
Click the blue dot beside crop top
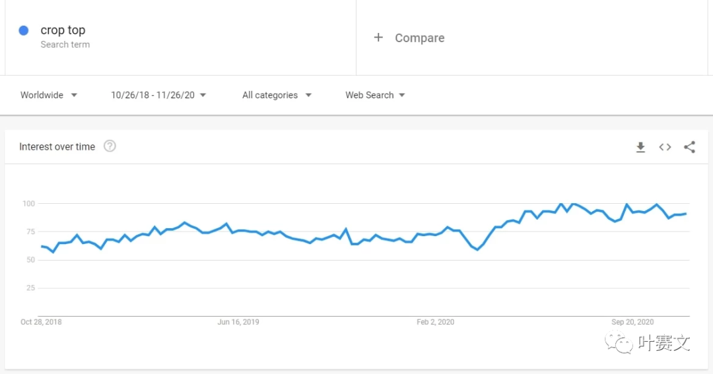24,30
